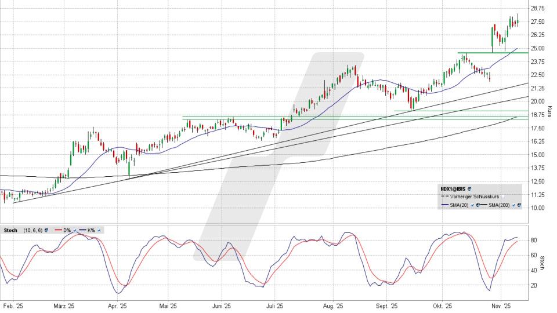Click the Stoch parameters (10, 6, 6)
The width and height of the screenshot is (557, 313).
[32, 230]
